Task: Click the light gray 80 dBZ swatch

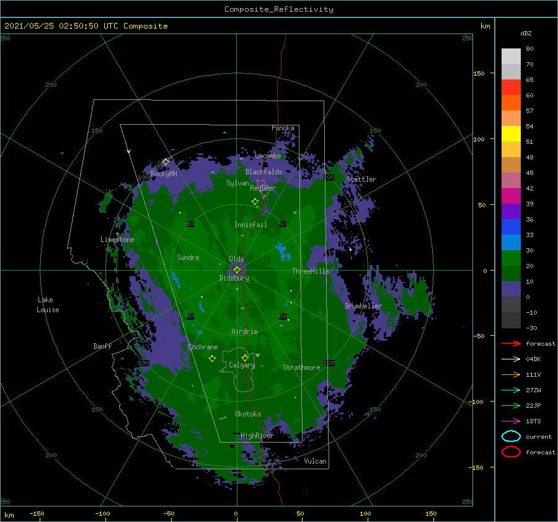Action: 511,56
